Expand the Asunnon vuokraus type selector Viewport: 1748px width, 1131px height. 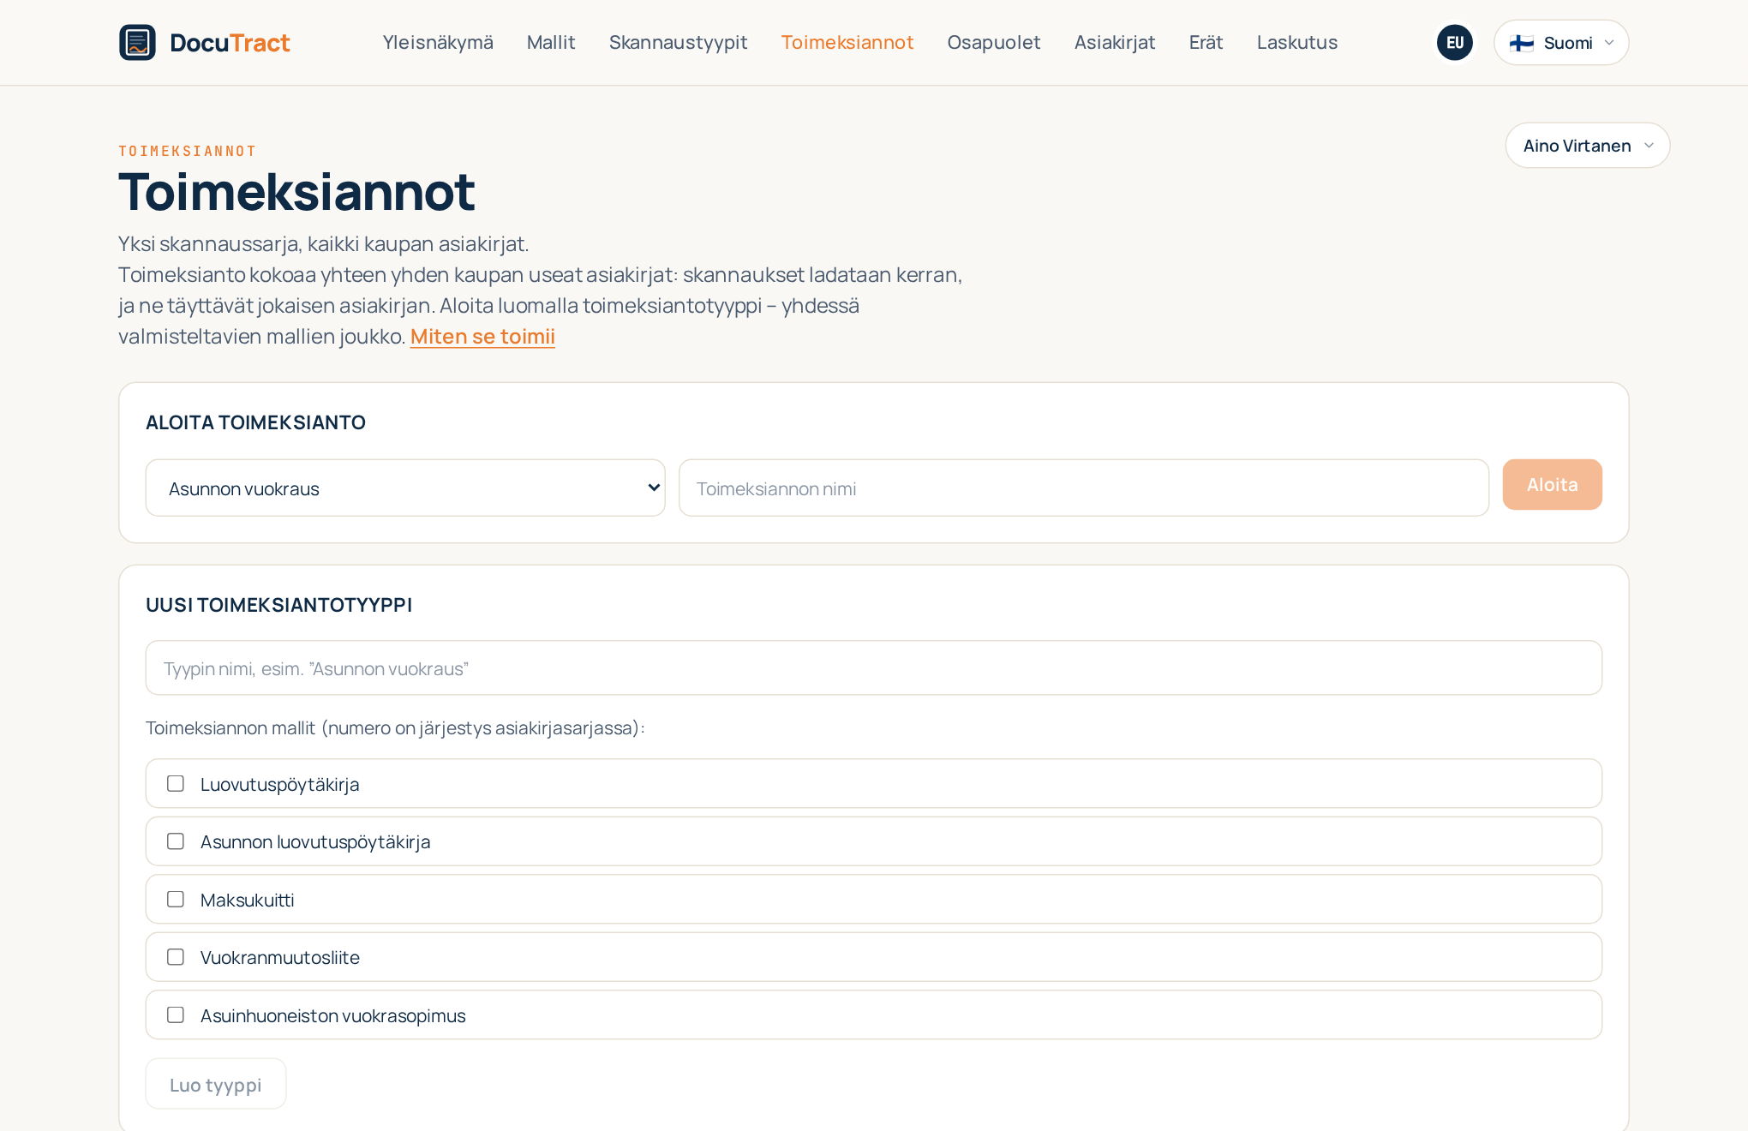click(405, 488)
